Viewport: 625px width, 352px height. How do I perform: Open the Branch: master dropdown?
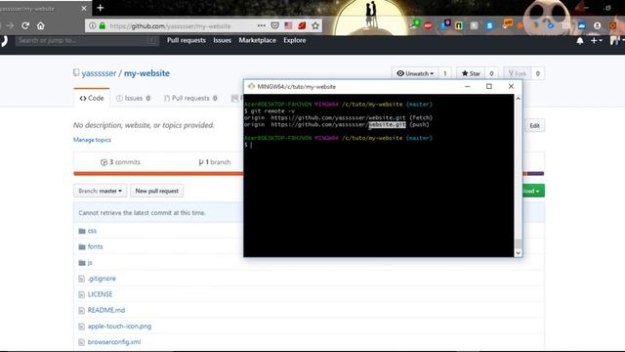pyautogui.click(x=100, y=191)
